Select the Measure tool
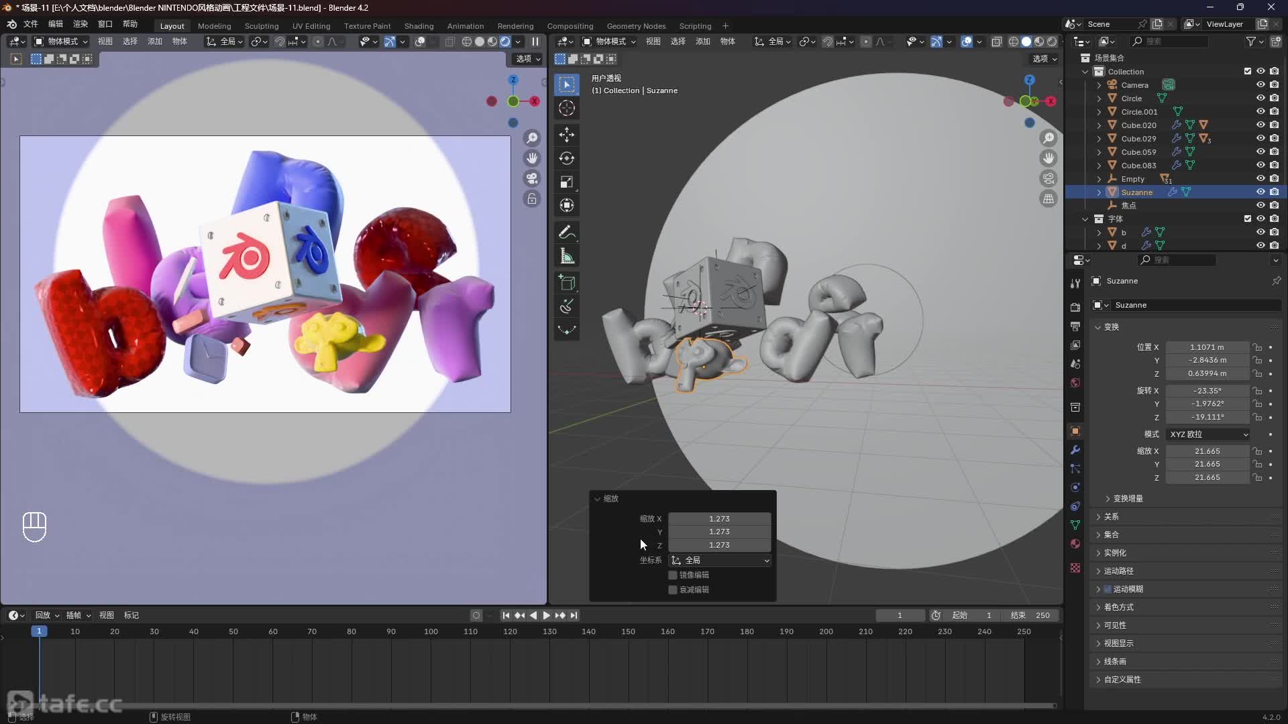Viewport: 1288px width, 724px height. click(x=567, y=256)
